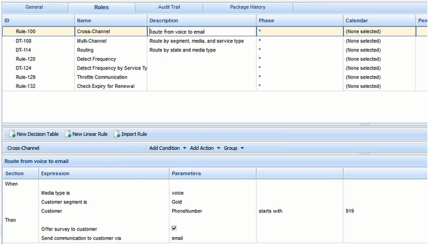Select the DT-108 row ID
The height and width of the screenshot is (245, 428).
click(23, 41)
